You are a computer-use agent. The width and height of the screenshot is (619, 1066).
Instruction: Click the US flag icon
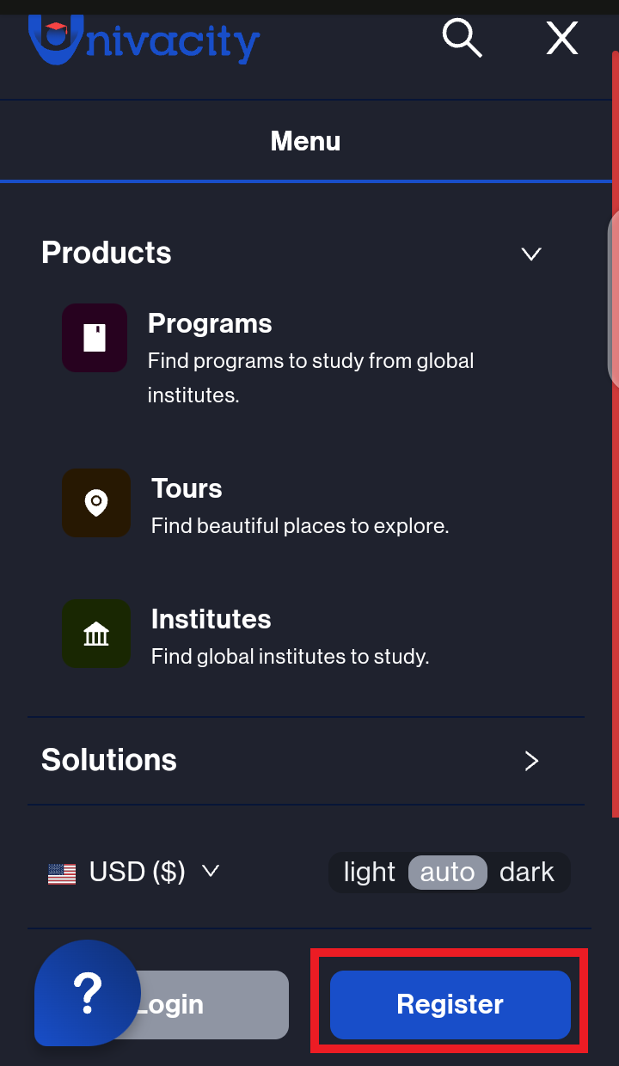click(x=62, y=873)
